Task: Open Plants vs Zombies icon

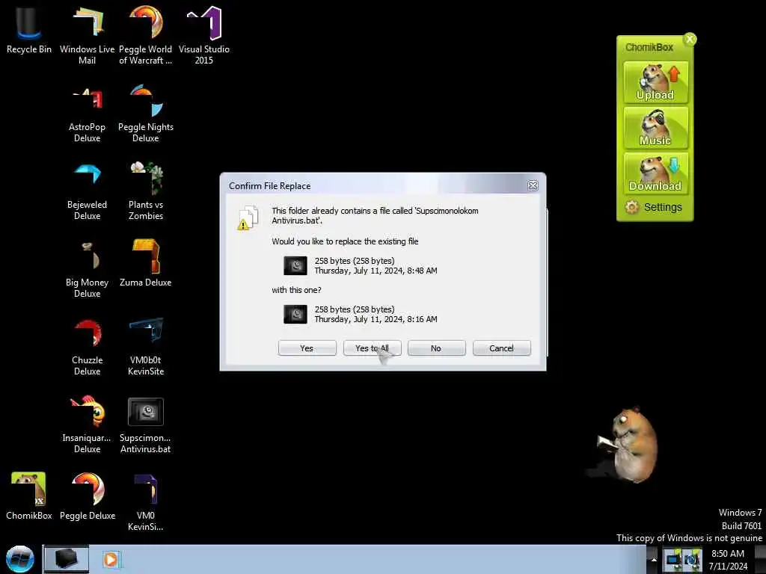Action: (146, 191)
